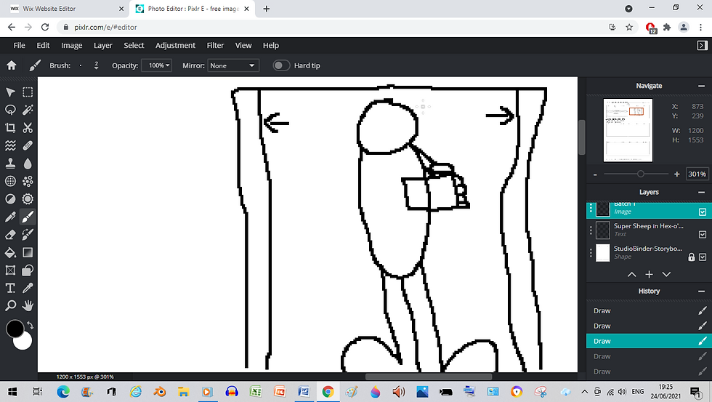Select the Magic Wand tool

(28, 110)
